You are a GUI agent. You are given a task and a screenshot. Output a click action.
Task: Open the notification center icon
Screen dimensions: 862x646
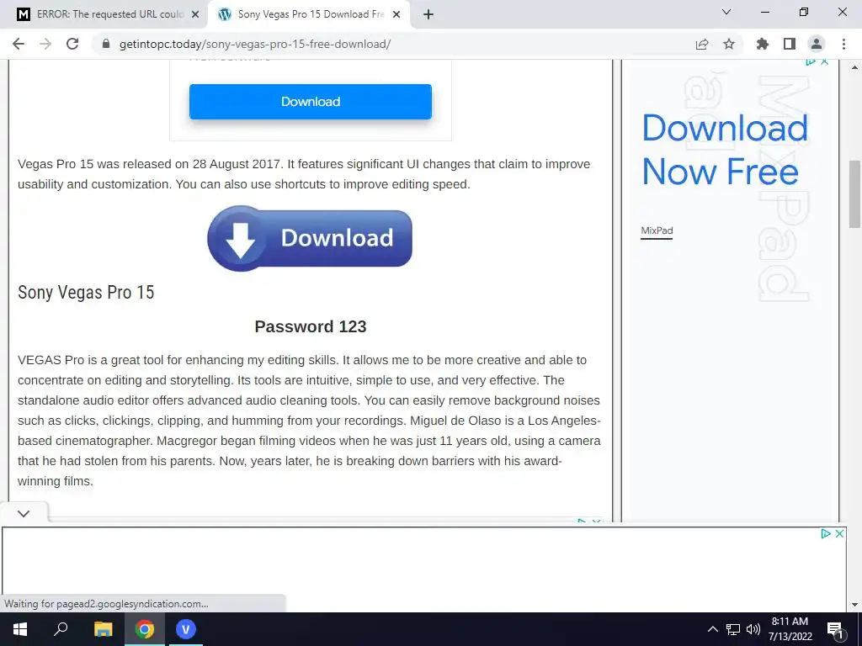[836, 629]
